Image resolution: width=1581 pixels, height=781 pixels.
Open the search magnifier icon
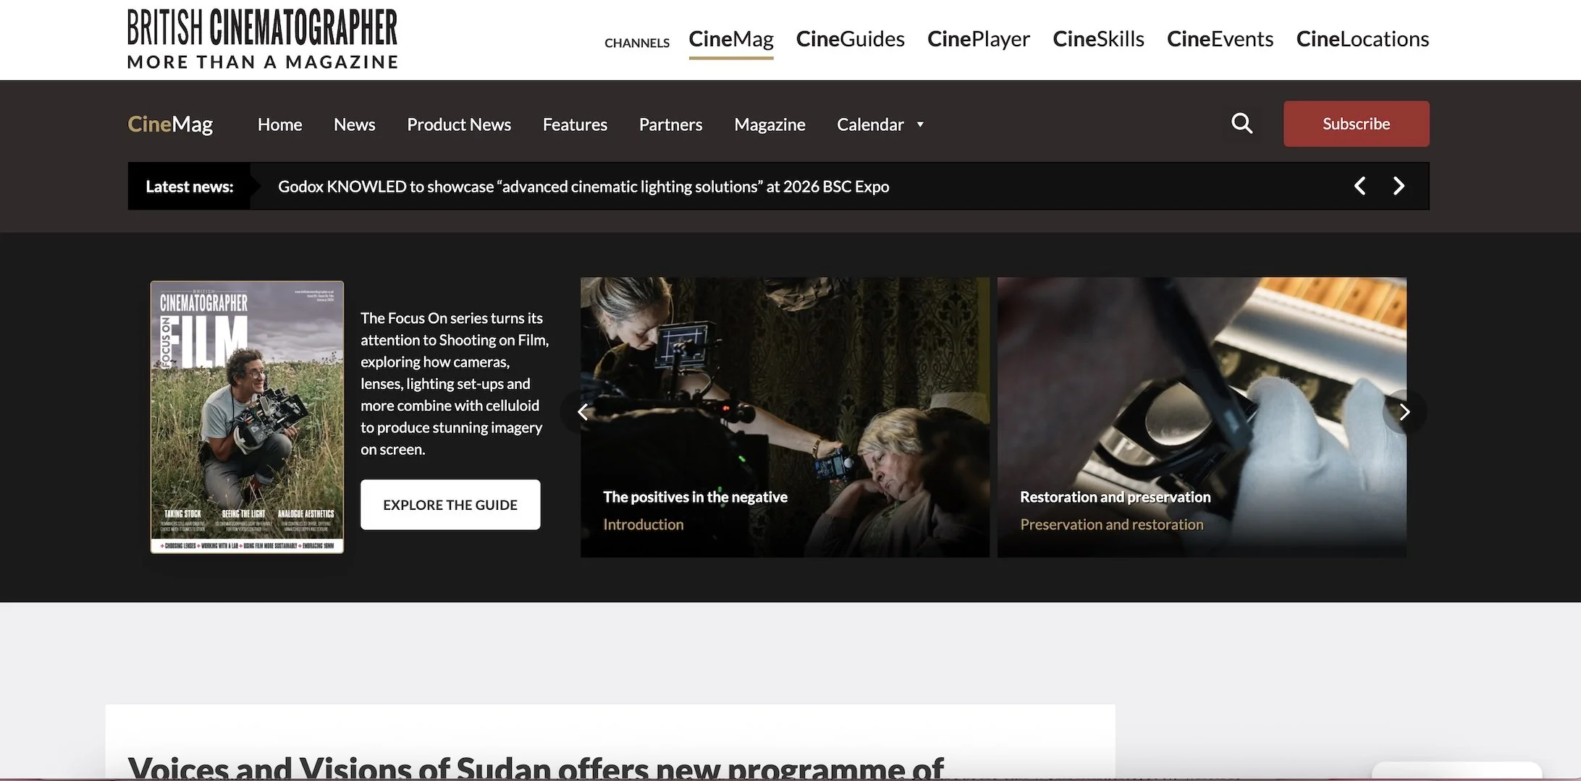(x=1241, y=124)
